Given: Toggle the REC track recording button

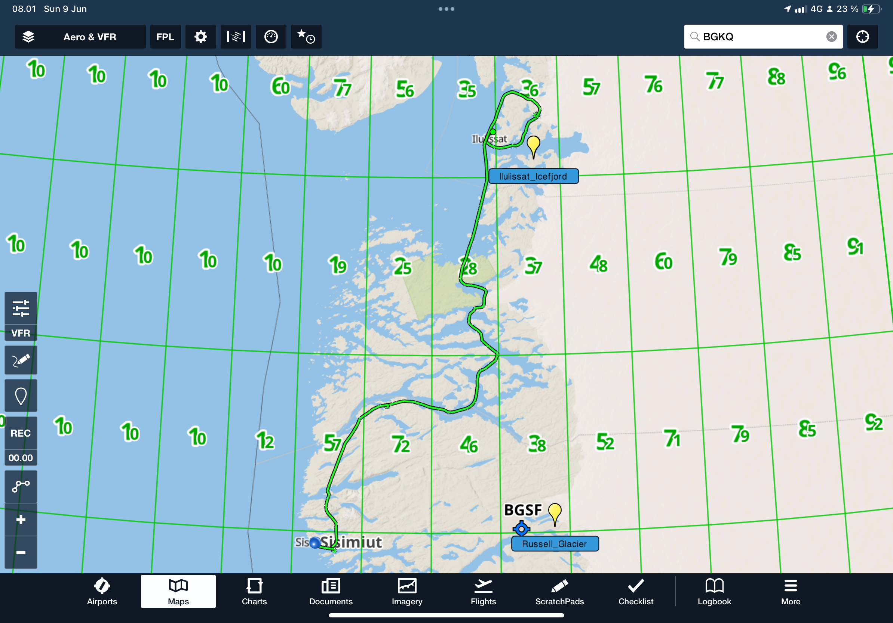Looking at the screenshot, I should tap(21, 433).
